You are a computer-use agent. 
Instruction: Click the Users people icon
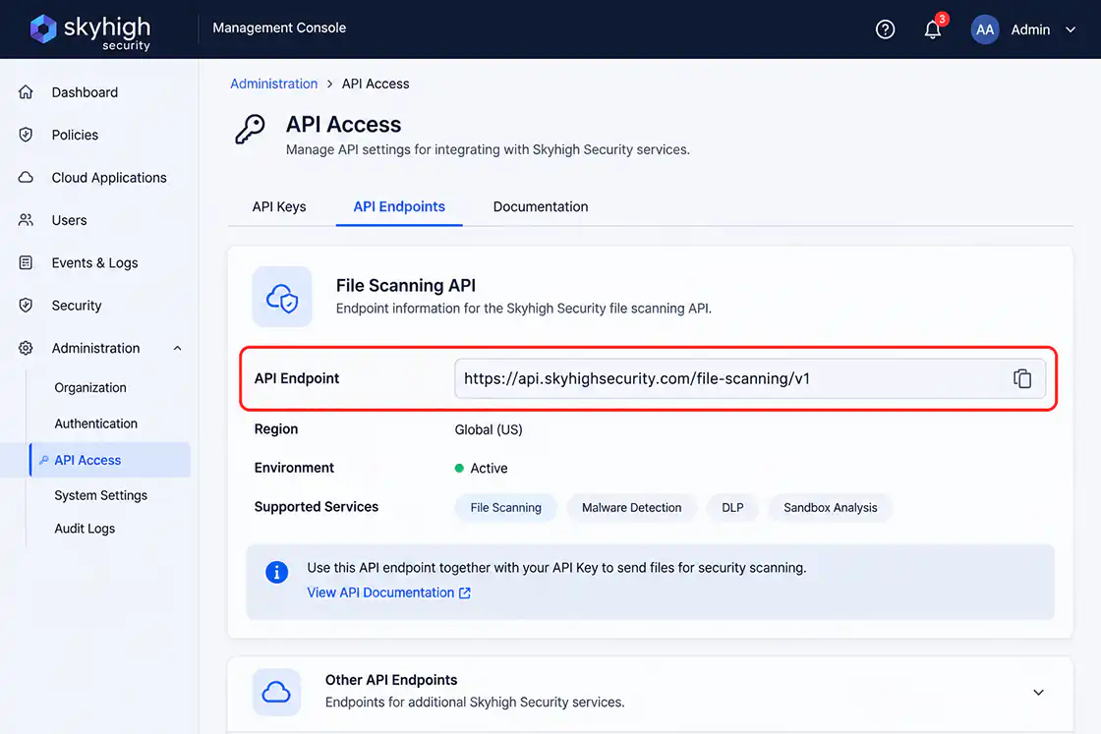(26, 220)
